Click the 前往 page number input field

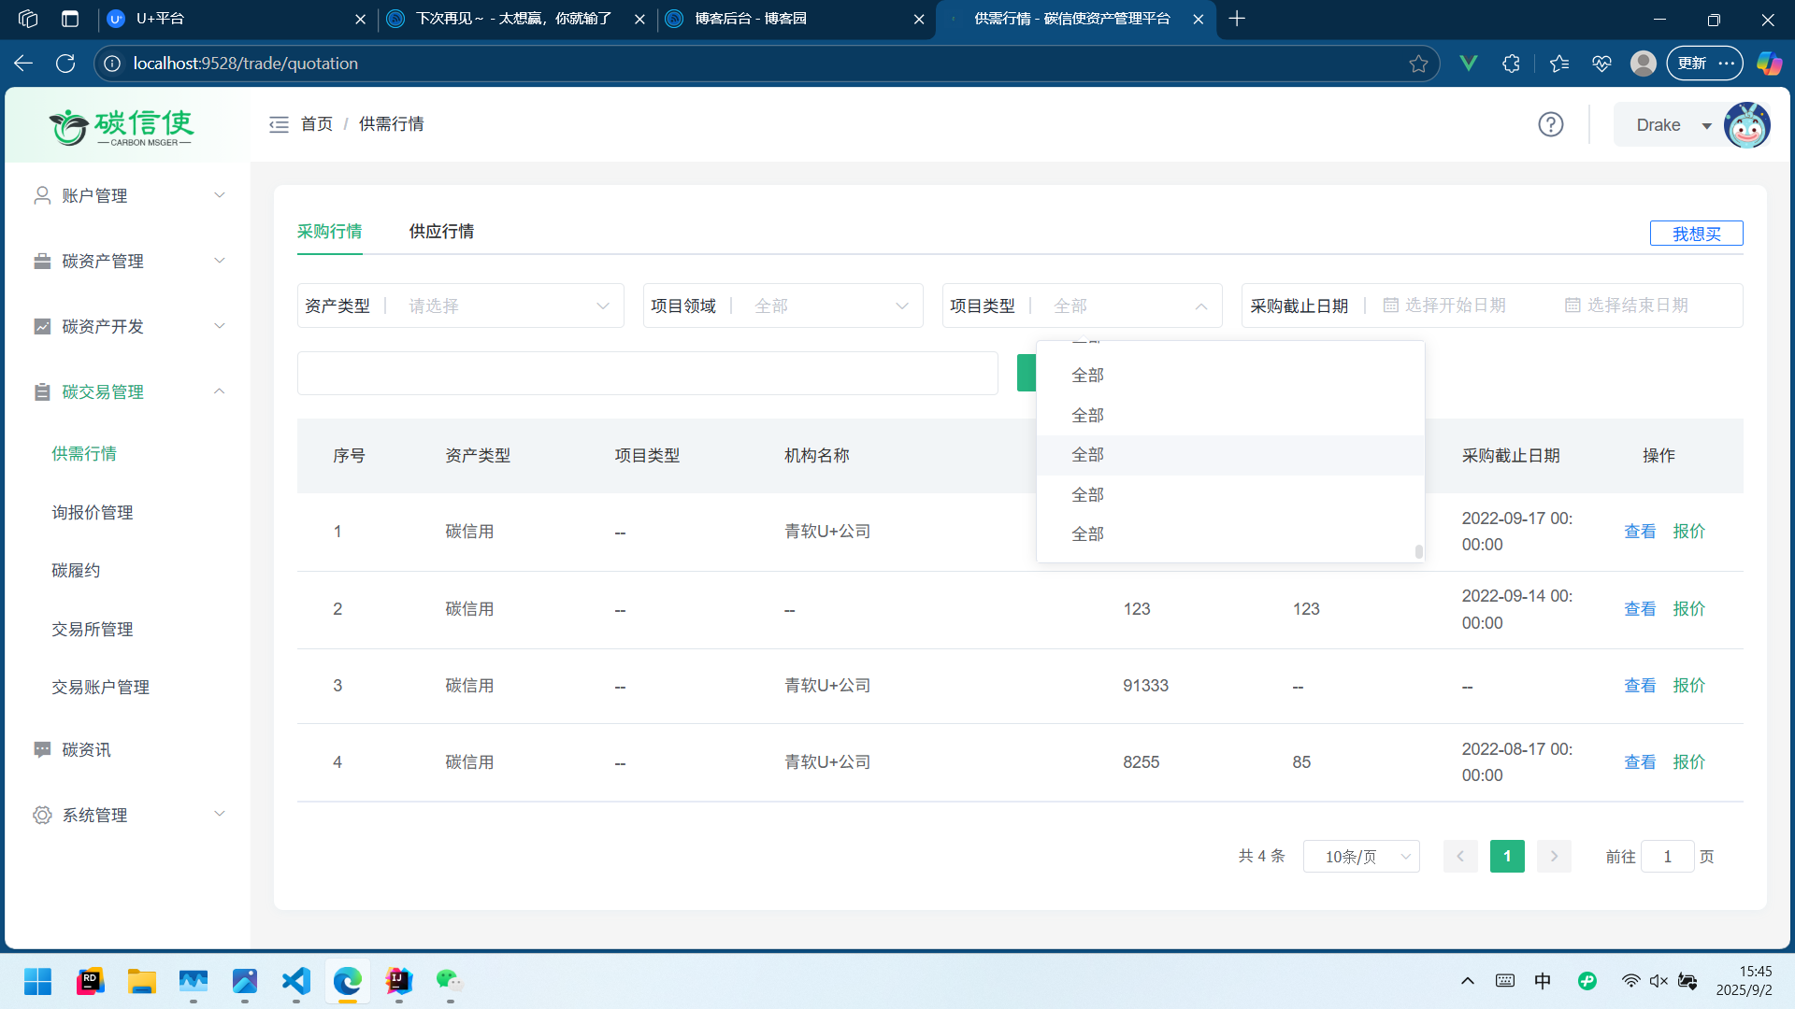[1666, 857]
